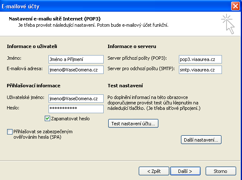The image size is (242, 180).
Task: Click the Nastavení e-mailu sítě Internet heading
Action: [x=55, y=19]
